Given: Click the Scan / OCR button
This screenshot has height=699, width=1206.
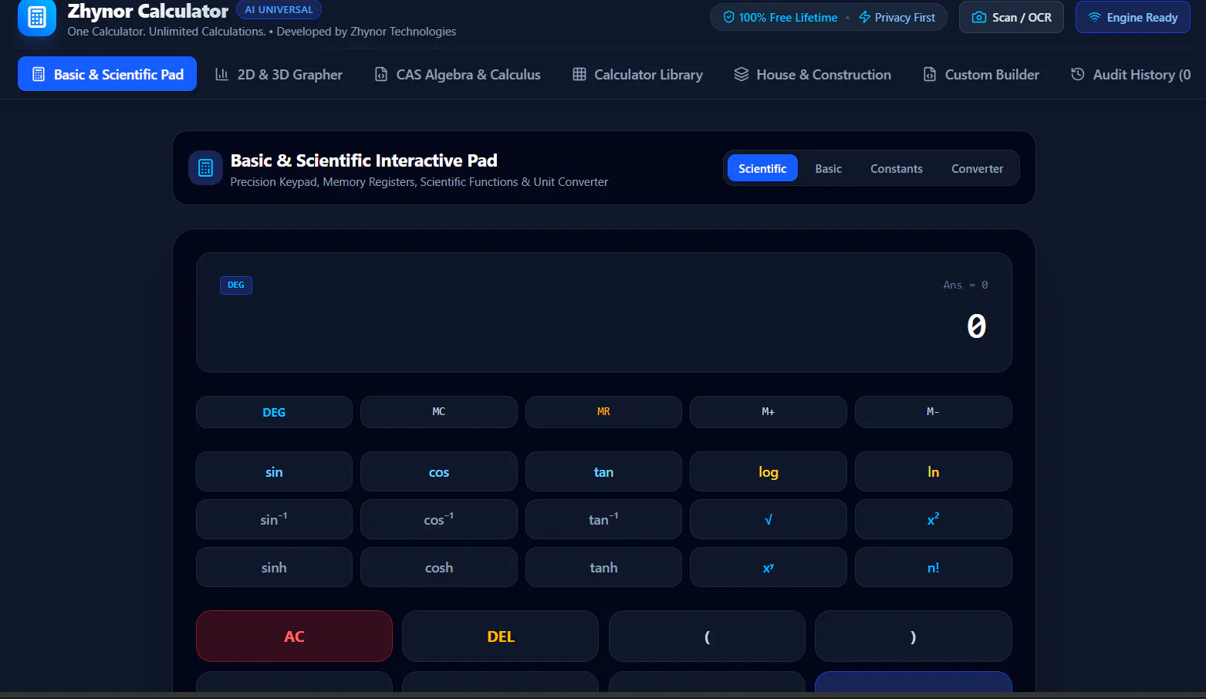Looking at the screenshot, I should [x=1012, y=17].
